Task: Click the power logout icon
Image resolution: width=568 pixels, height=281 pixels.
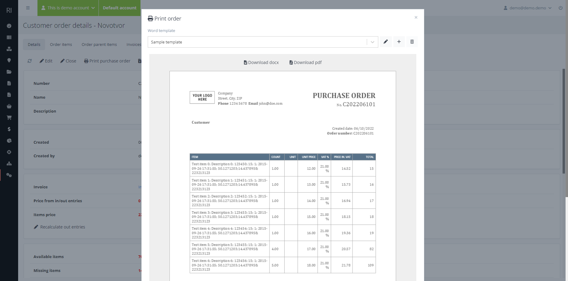Action: pyautogui.click(x=560, y=8)
